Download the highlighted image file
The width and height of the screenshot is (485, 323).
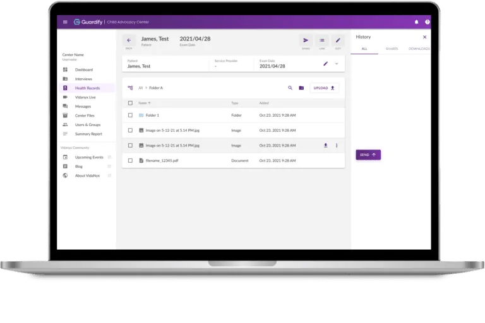(326, 145)
